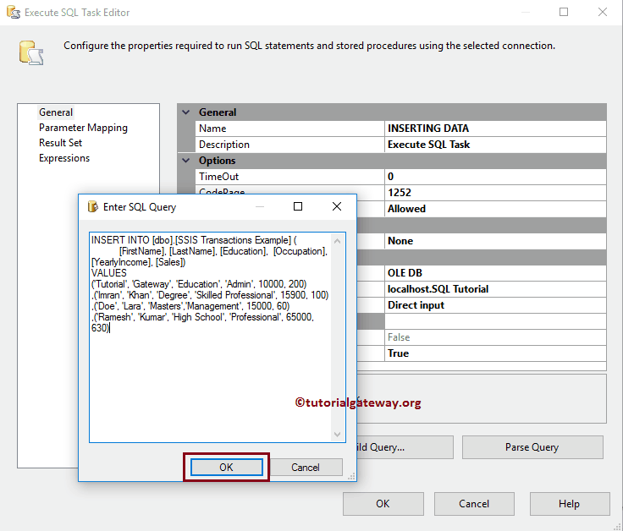This screenshot has width=623, height=531.
Task: Collapse the Options property section
Action: point(186,161)
